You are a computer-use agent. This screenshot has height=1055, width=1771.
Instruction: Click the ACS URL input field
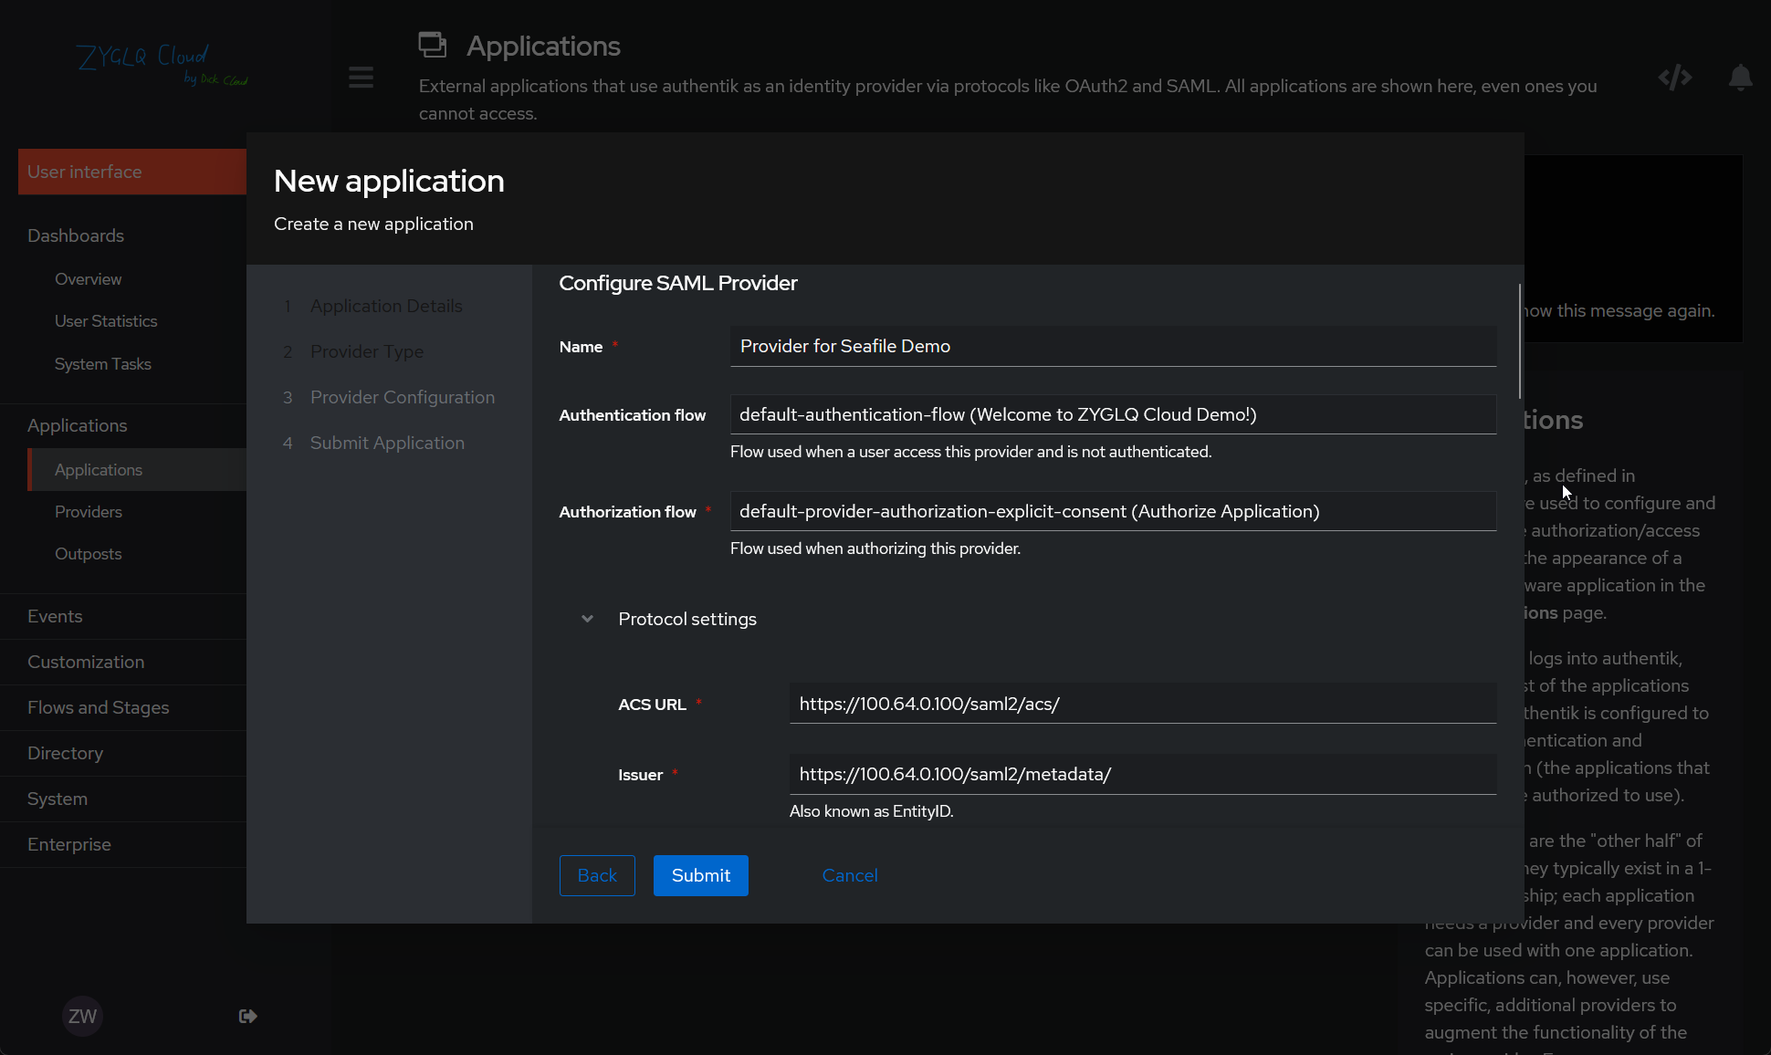[x=1143, y=704]
